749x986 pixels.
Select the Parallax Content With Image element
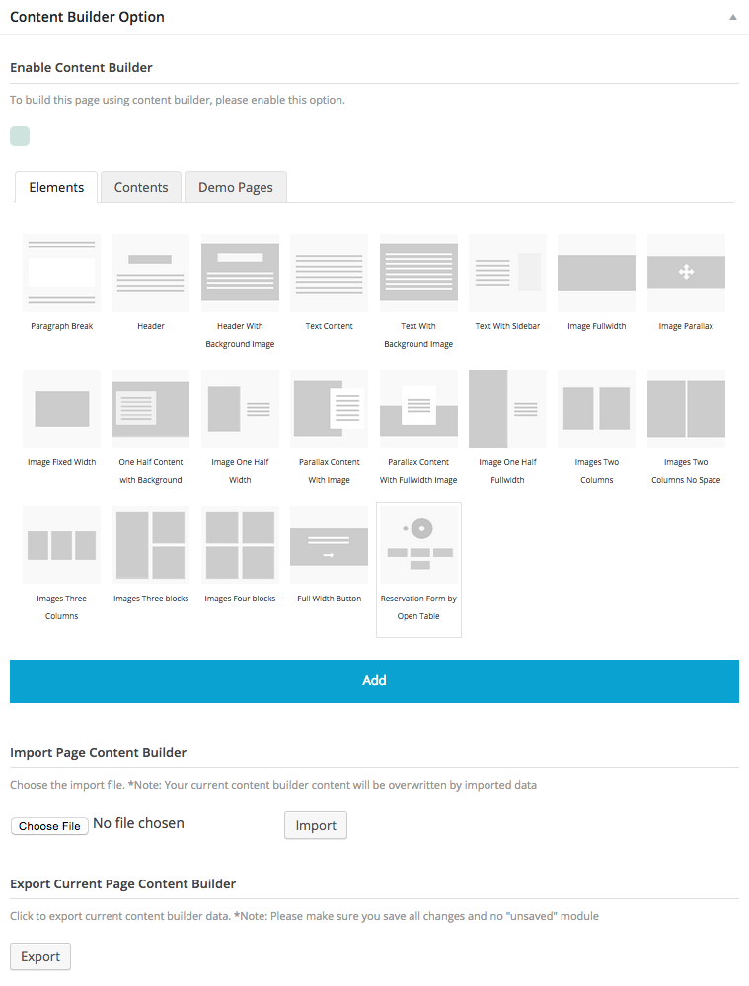pos(329,408)
